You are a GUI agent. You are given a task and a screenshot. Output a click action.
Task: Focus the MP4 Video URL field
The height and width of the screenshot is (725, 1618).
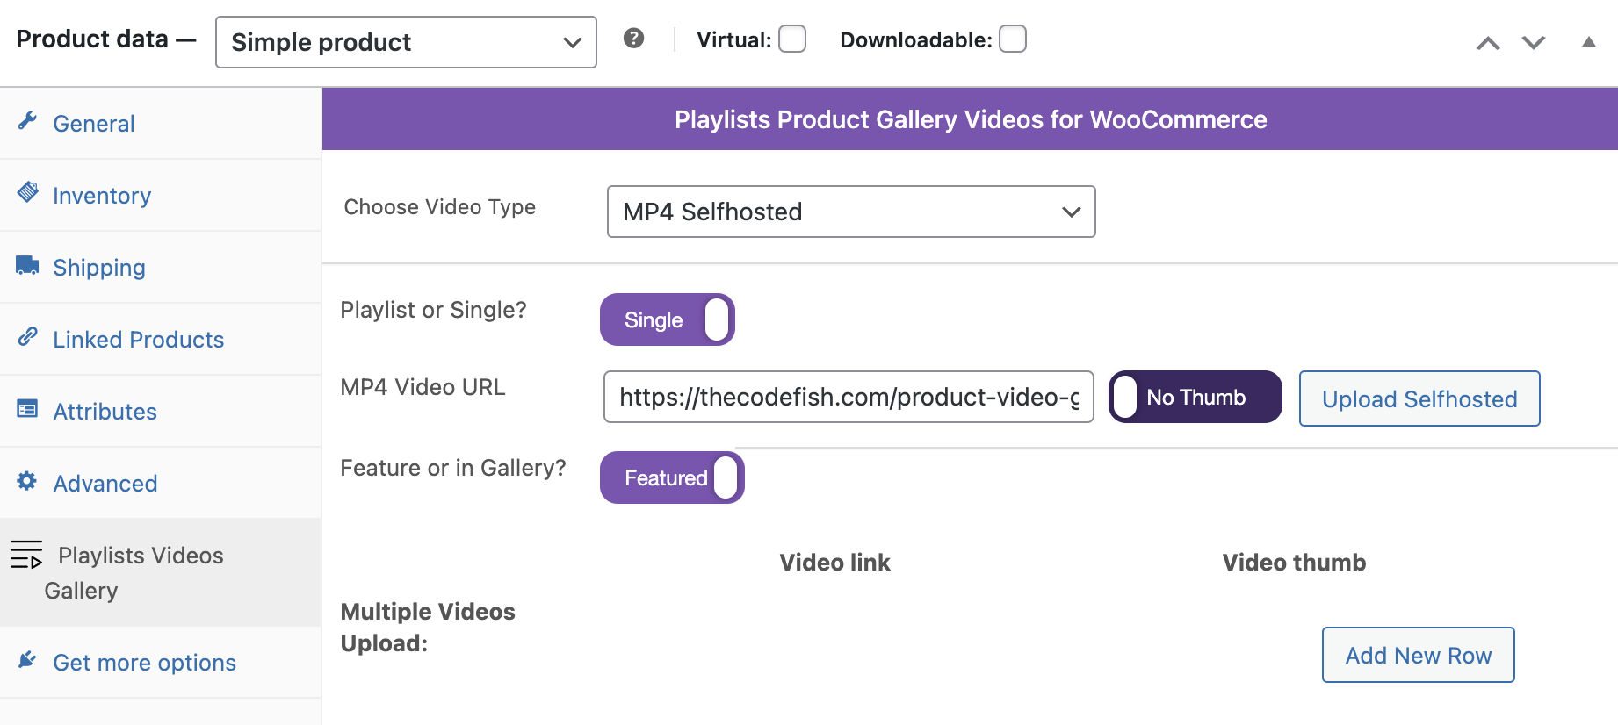tap(849, 397)
